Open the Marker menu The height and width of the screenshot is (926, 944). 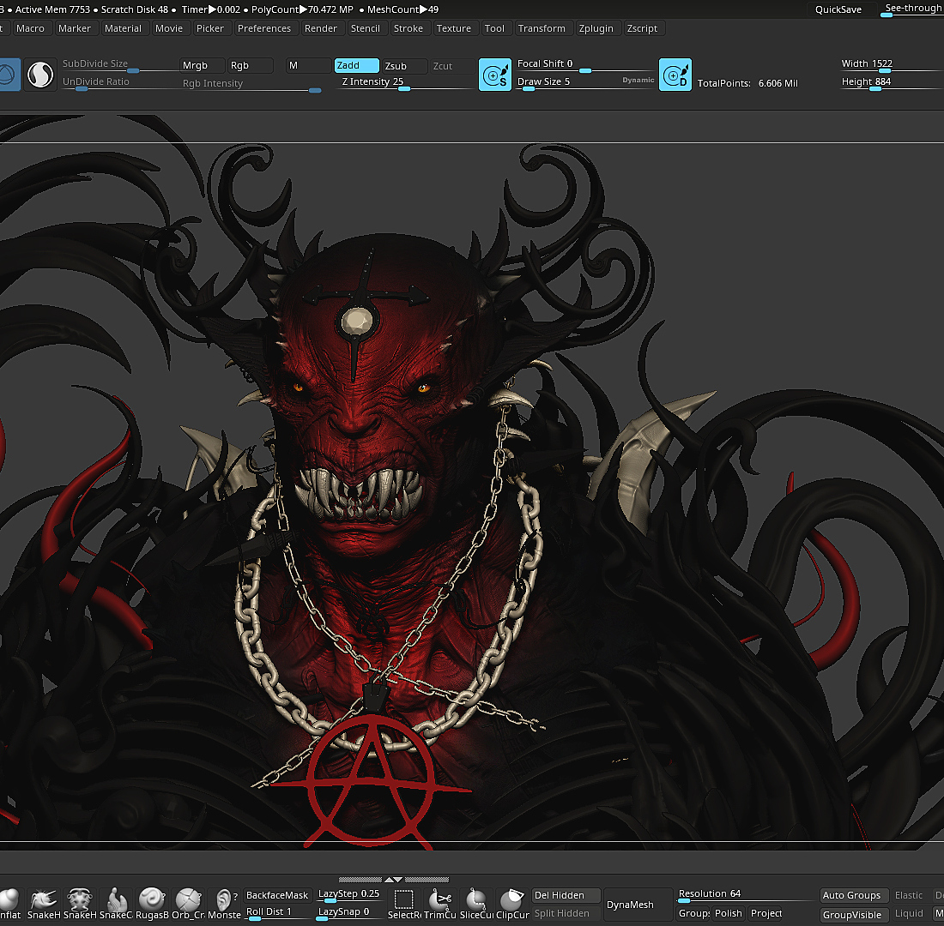[75, 28]
